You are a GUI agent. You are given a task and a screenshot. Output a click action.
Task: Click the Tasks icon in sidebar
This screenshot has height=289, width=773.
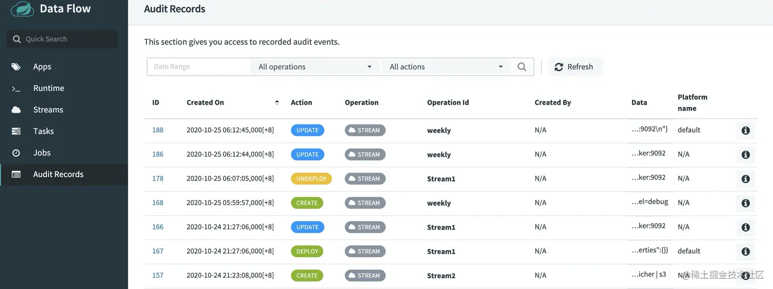16,131
